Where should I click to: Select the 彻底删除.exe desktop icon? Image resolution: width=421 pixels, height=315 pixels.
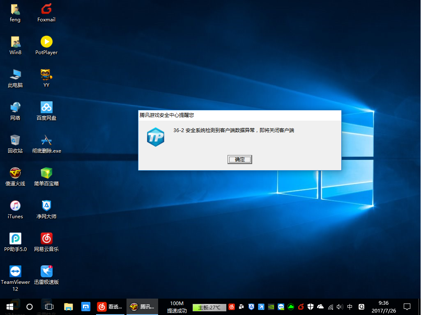[x=46, y=144]
